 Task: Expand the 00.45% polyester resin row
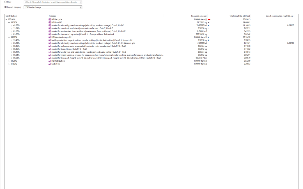(12, 46)
